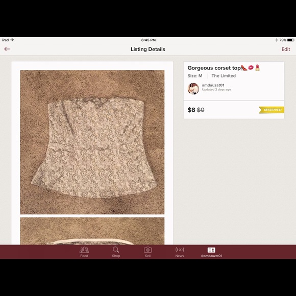Tap the "Updated 2 days ago" text
Image resolution: width=296 pixels, height=296 pixels.
tap(216, 89)
